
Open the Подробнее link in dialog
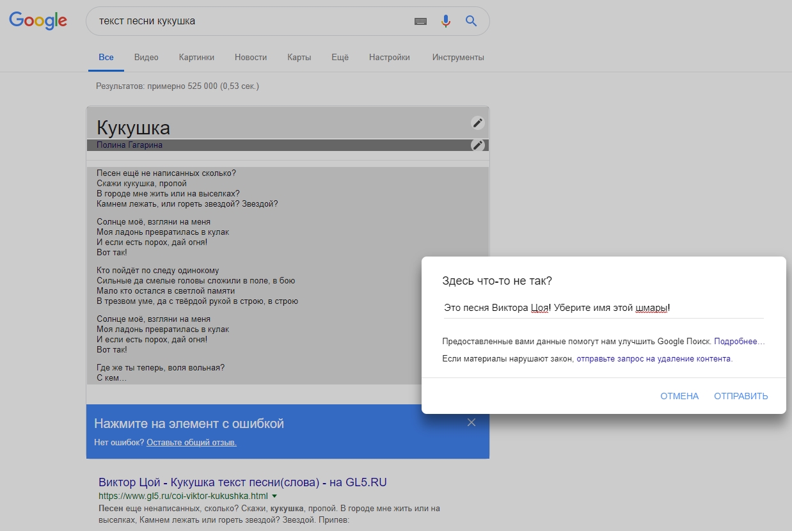click(740, 342)
